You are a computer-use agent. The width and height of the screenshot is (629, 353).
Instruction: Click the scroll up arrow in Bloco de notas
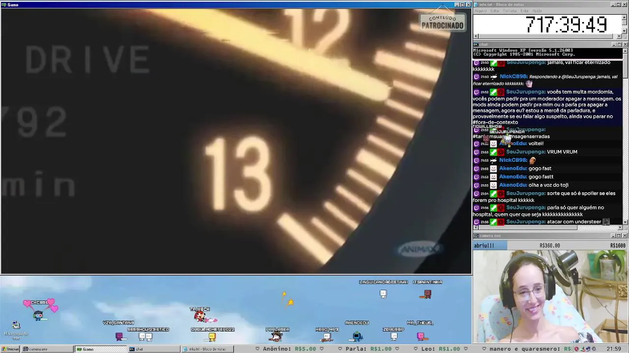[625, 17]
